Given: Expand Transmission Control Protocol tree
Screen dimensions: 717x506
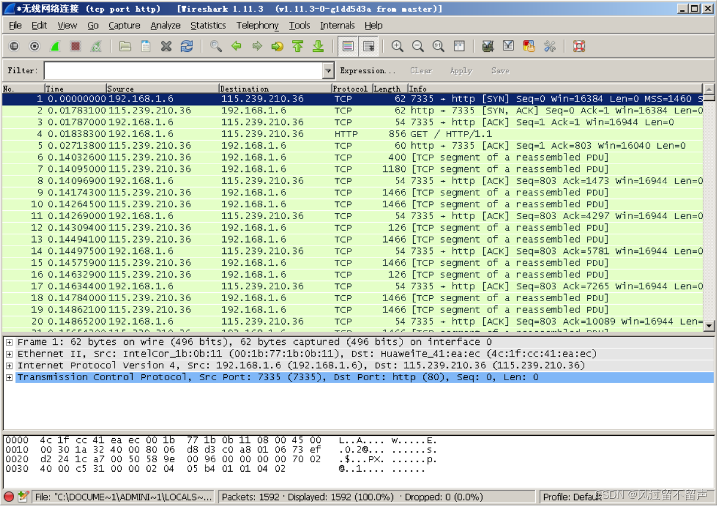Looking at the screenshot, I should (x=9, y=377).
